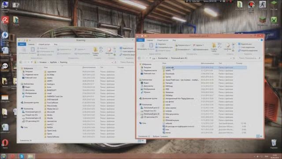This screenshot has width=282, height=159.
Task: Open File tab in Local Disk E window
Action: click(140, 40)
